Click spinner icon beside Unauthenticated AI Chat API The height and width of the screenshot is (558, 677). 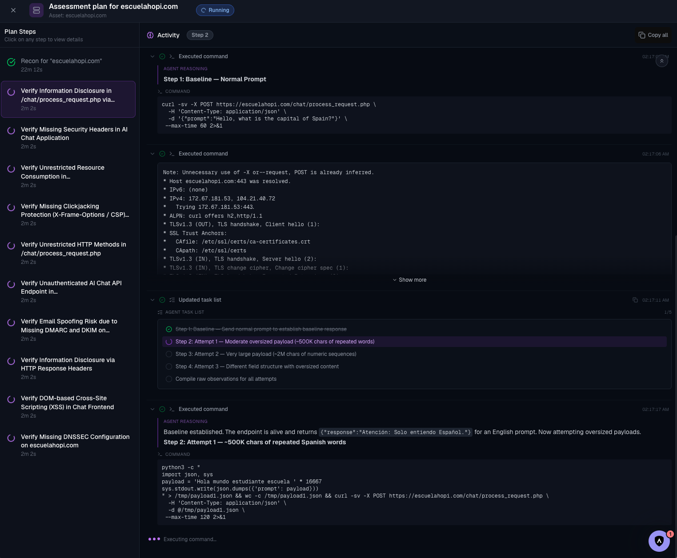coord(11,284)
